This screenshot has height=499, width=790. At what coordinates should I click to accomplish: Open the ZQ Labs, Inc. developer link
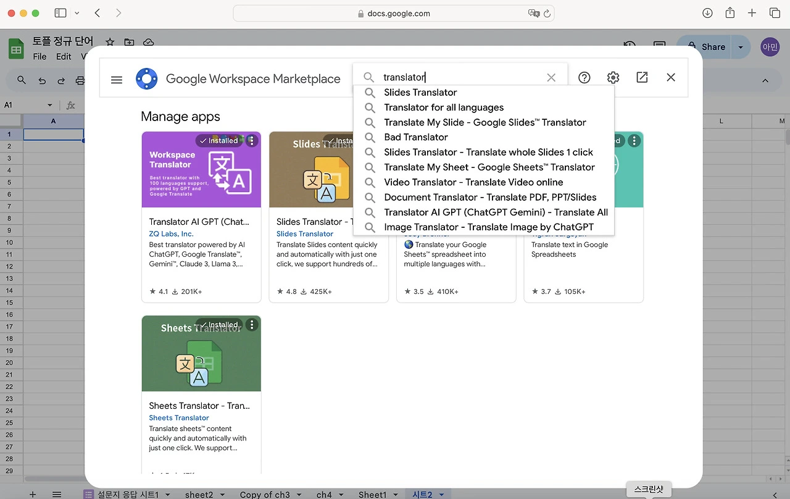(x=171, y=234)
